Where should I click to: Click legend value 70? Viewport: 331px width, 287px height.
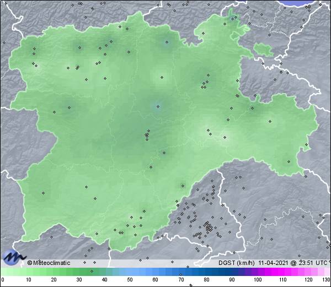pyautogui.click(x=181, y=280)
